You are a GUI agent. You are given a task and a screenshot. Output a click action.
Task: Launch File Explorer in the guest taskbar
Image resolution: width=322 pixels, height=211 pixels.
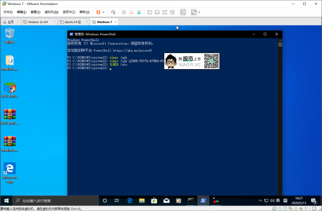[x=142, y=201]
